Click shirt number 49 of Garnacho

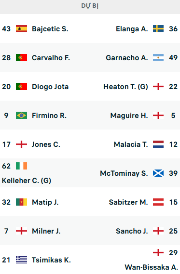pyautogui.click(x=173, y=58)
